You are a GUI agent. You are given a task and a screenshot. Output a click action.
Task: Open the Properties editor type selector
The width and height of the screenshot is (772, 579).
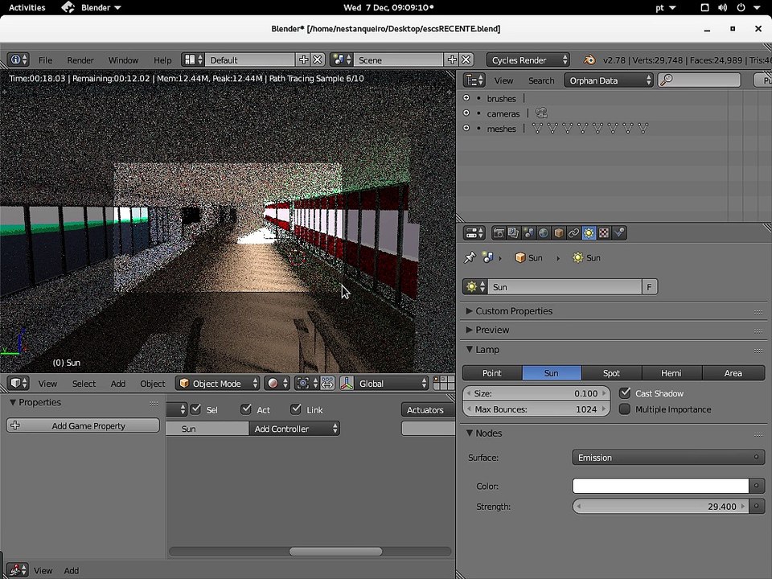click(474, 233)
